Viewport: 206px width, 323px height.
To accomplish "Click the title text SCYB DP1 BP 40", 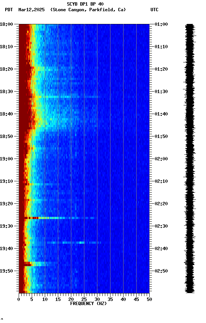I will tap(85, 4).
